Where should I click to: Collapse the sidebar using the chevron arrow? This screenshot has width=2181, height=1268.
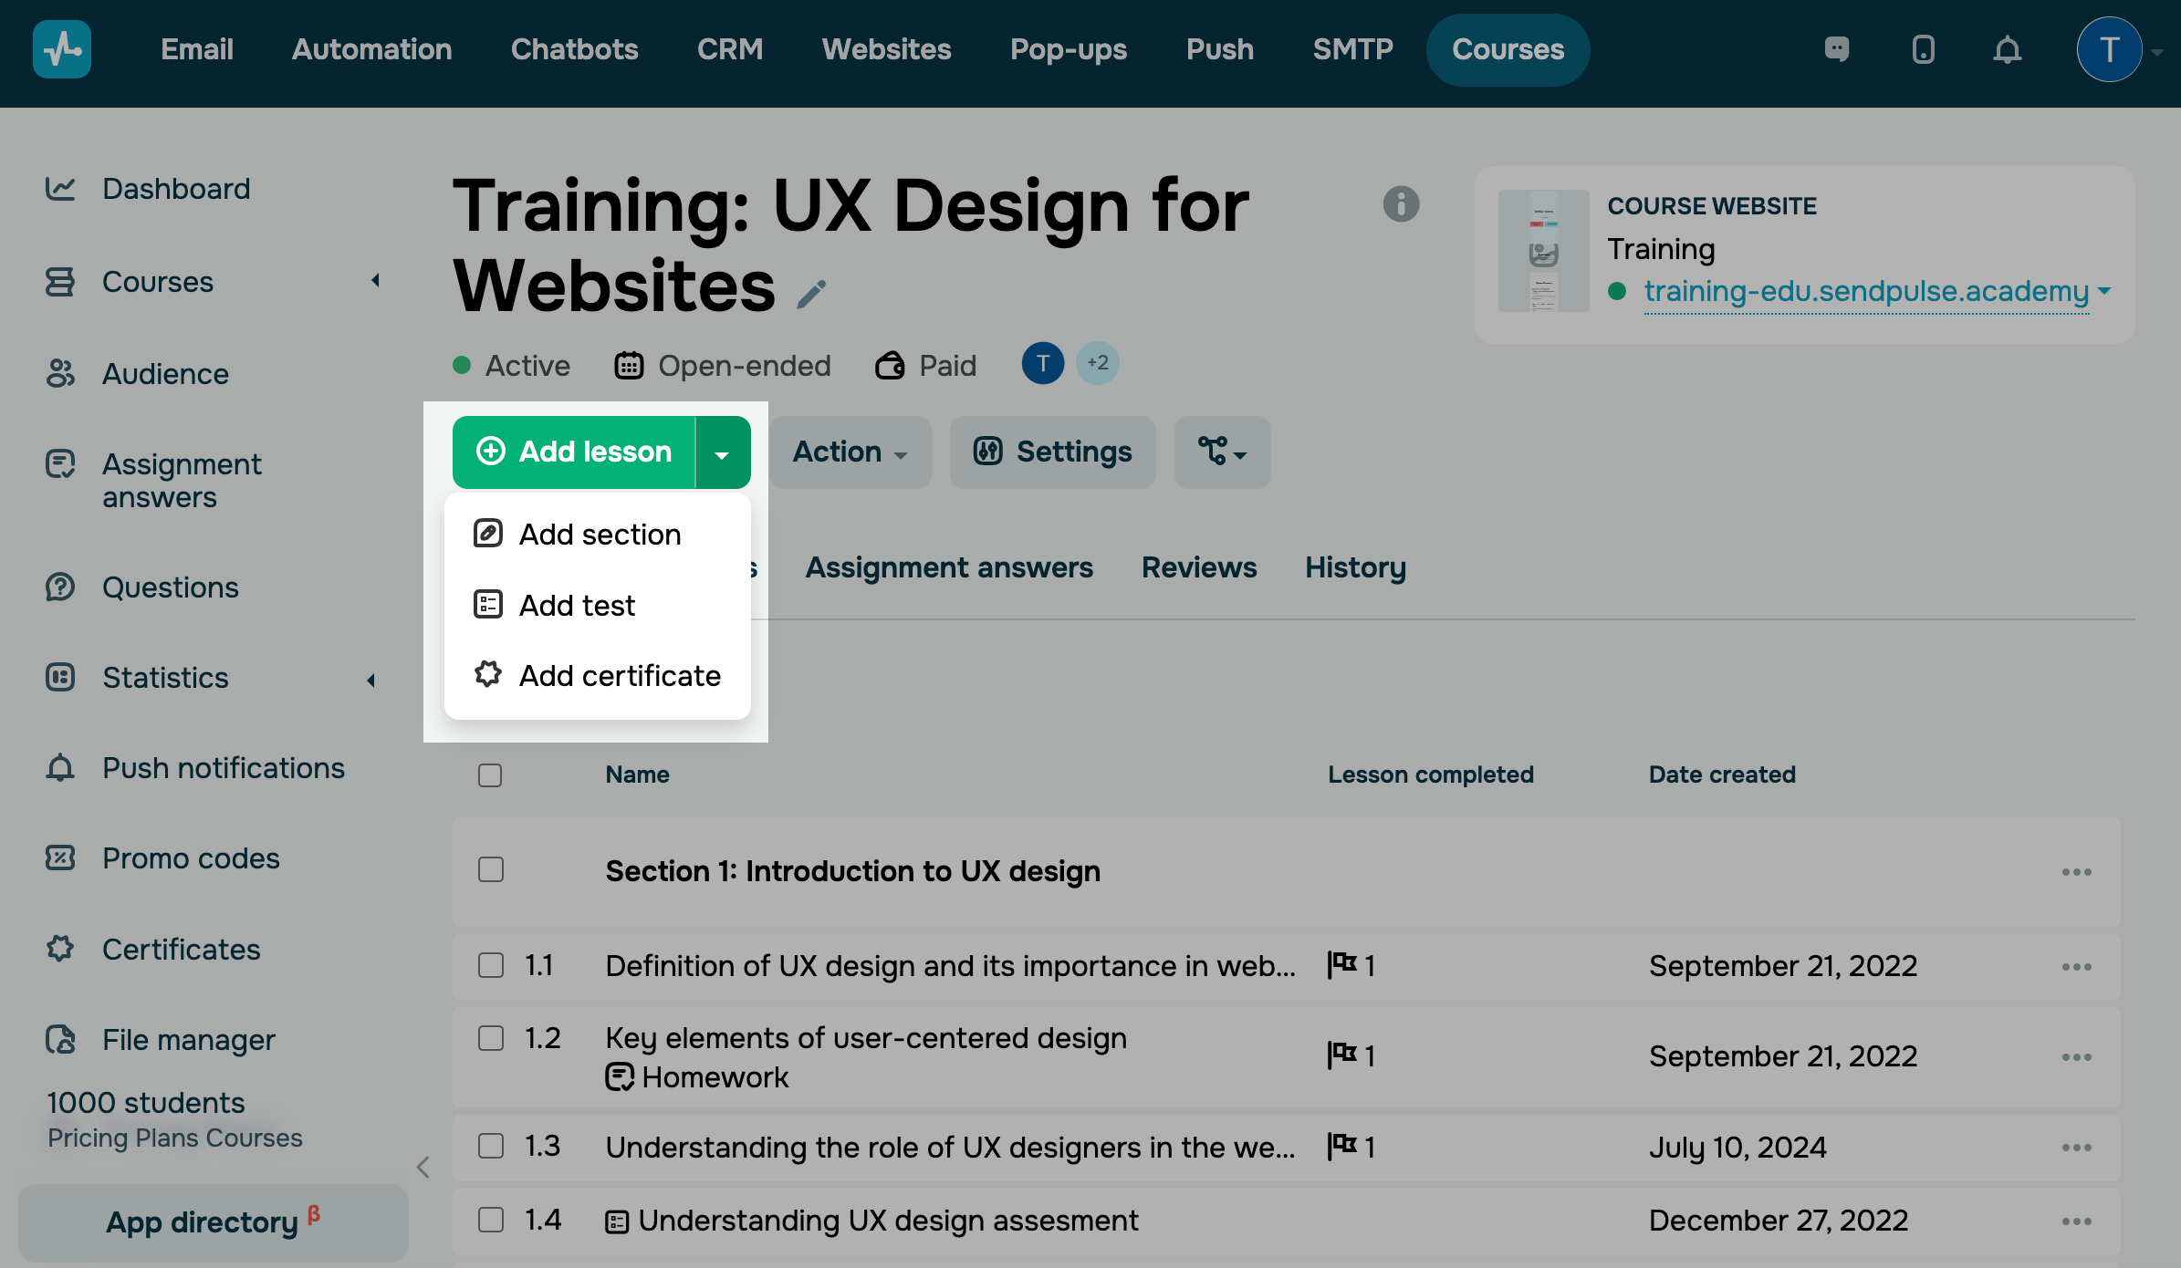pyautogui.click(x=423, y=1167)
